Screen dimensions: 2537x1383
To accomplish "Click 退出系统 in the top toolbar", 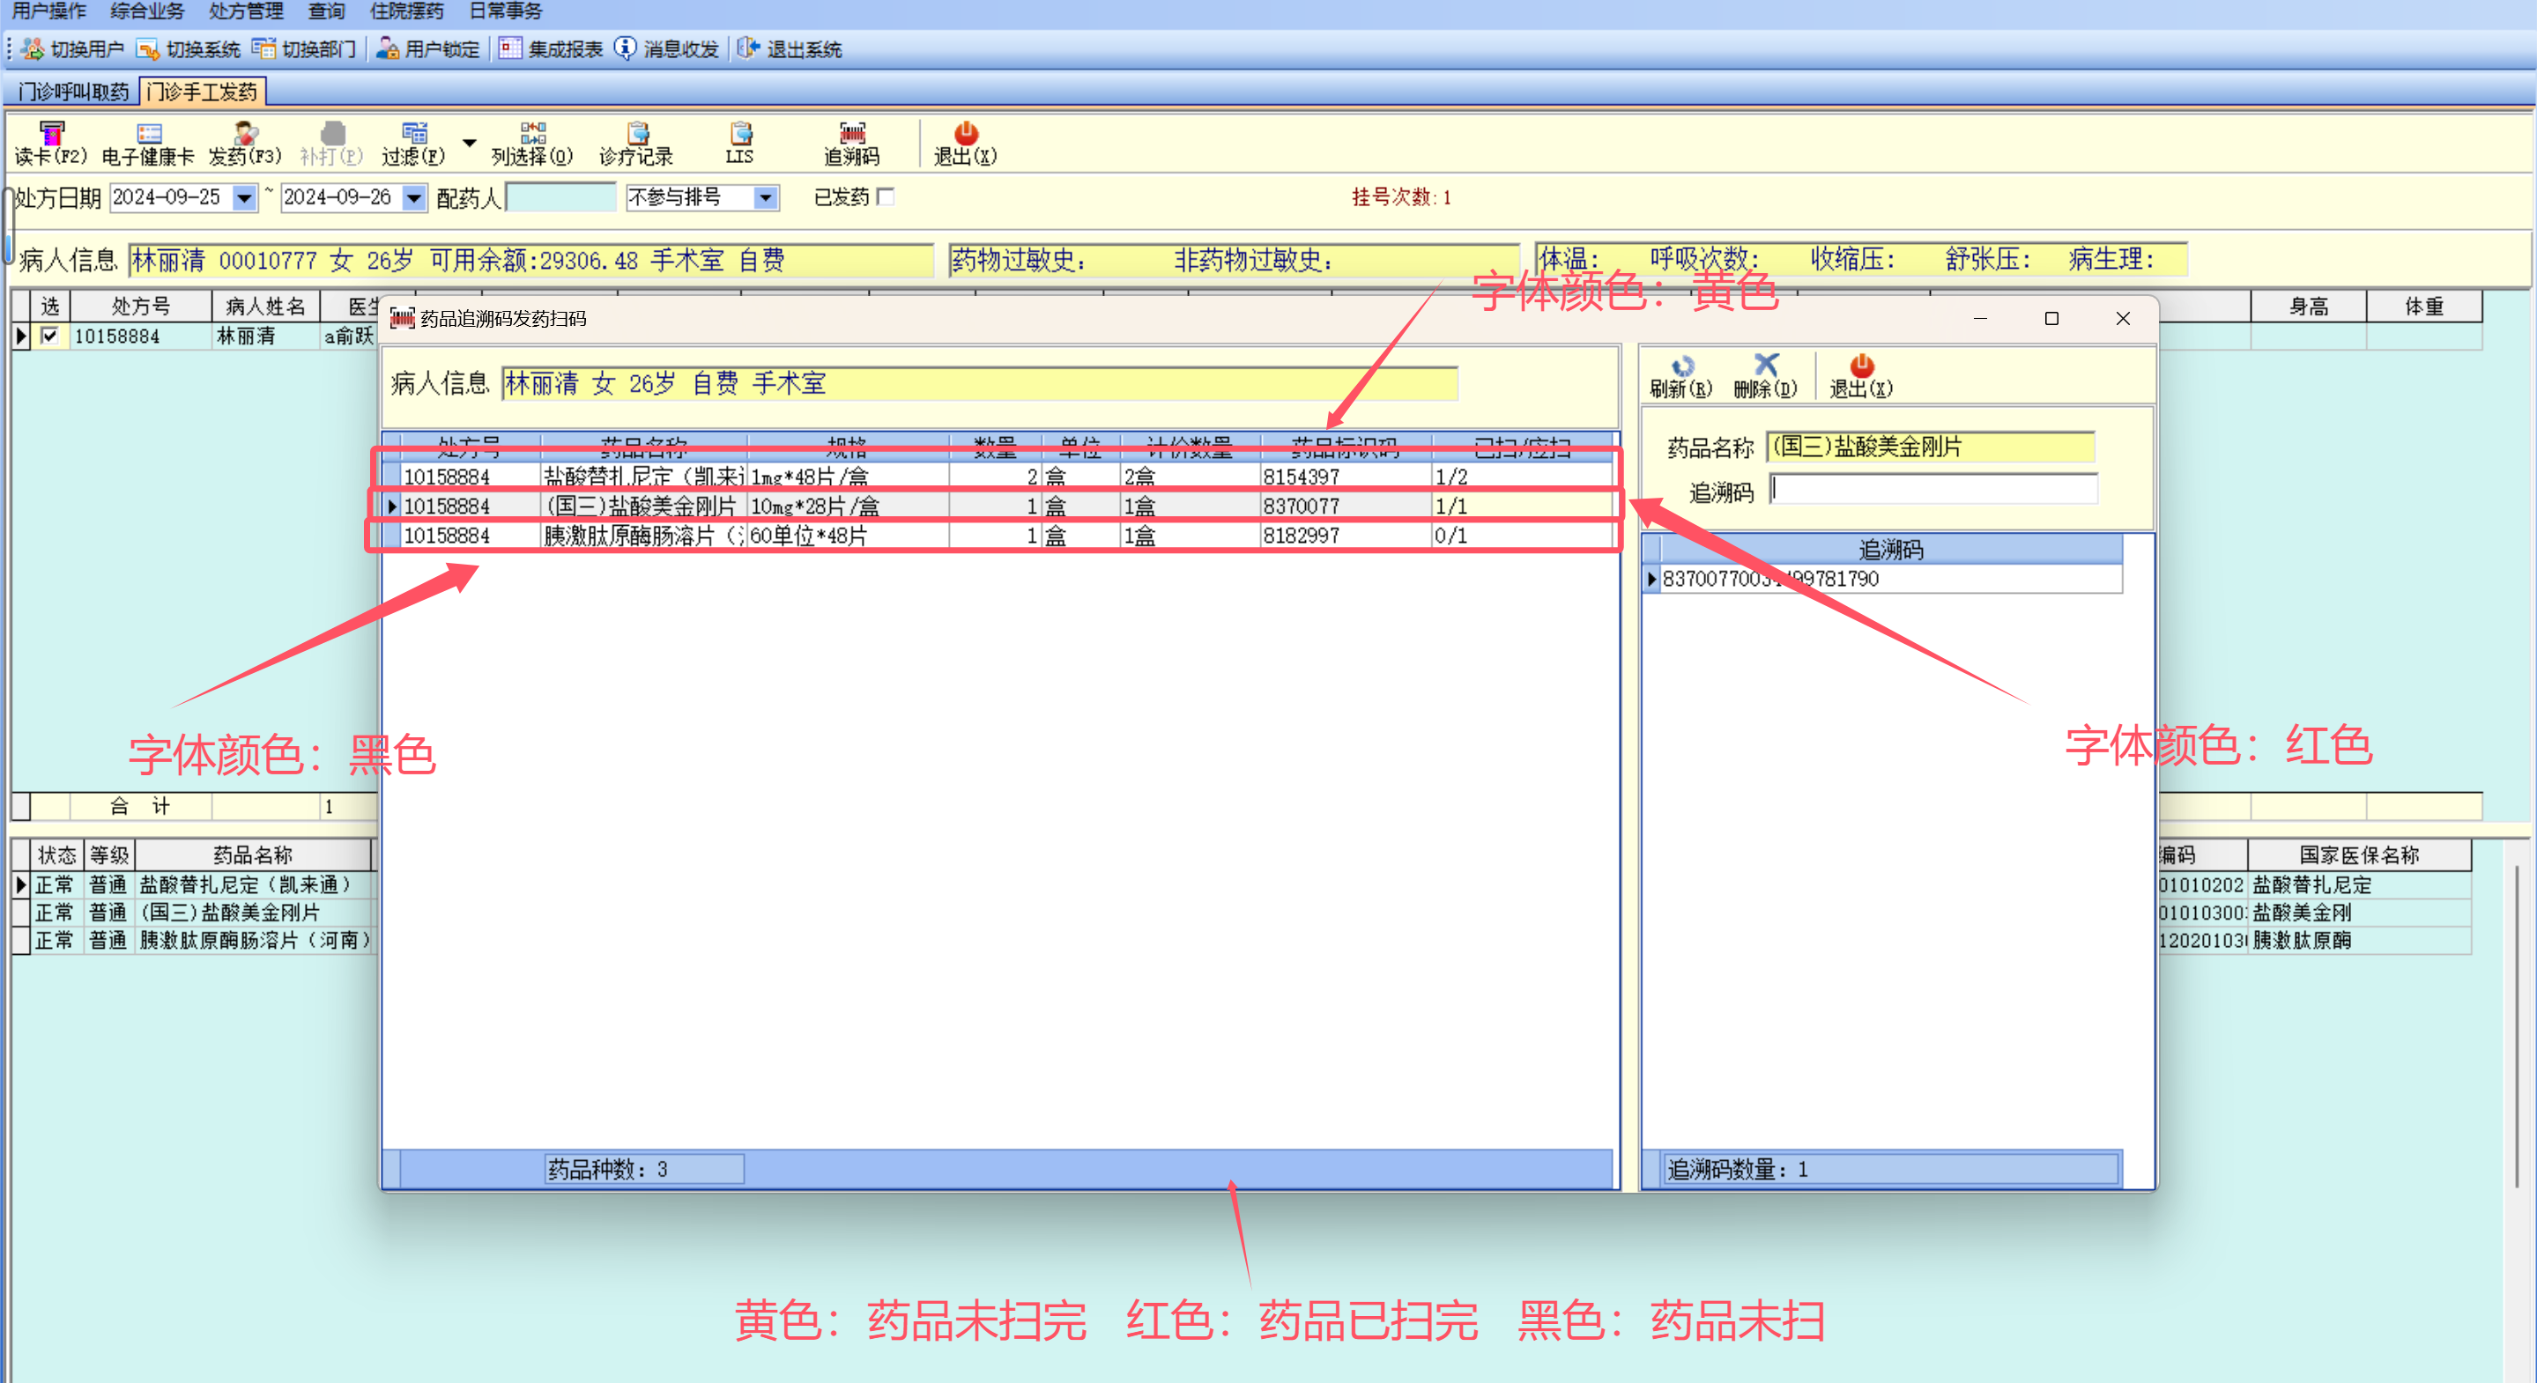I will 790,48.
